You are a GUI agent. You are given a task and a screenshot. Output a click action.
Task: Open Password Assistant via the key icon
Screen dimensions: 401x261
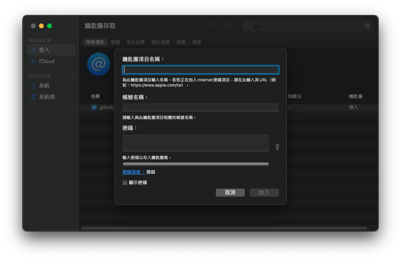pyautogui.click(x=277, y=147)
